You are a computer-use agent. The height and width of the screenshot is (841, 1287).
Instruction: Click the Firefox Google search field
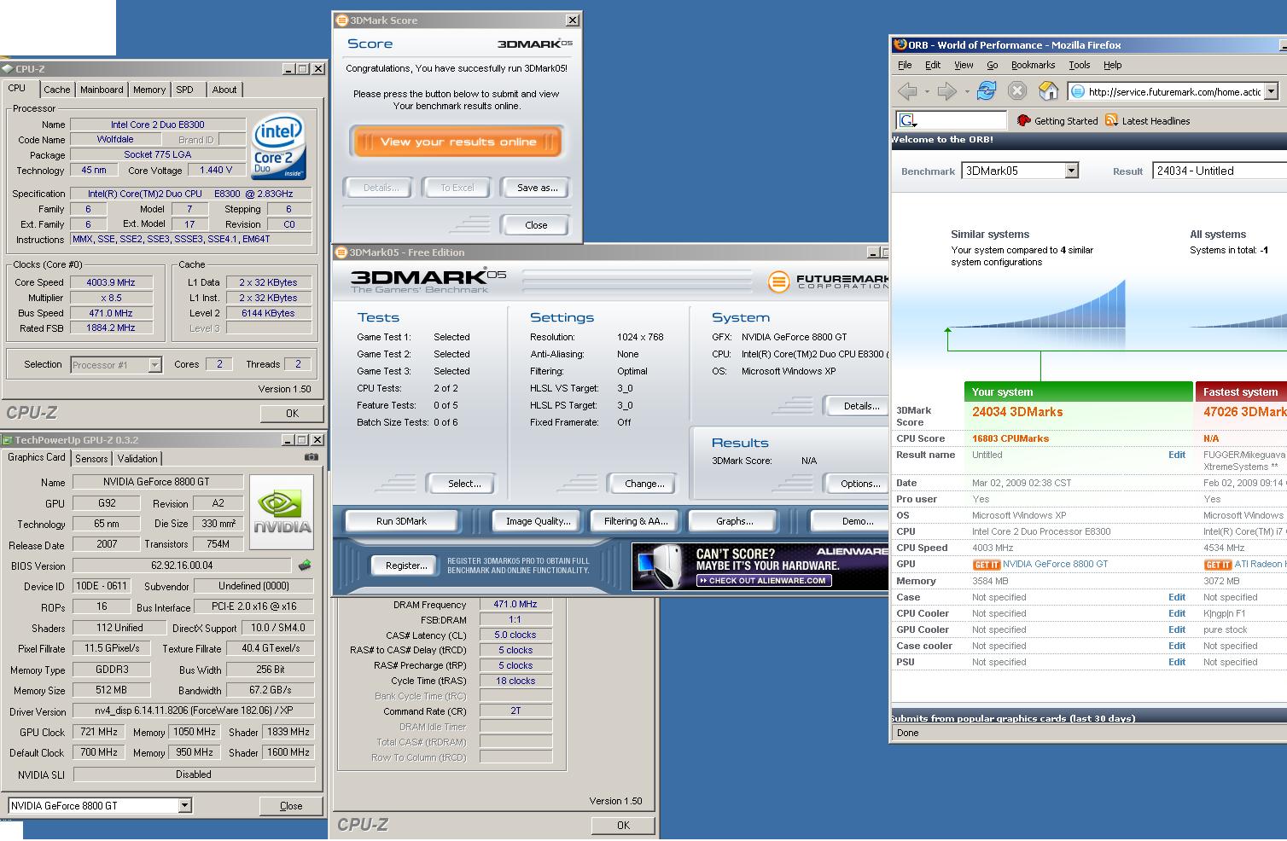[x=952, y=121]
